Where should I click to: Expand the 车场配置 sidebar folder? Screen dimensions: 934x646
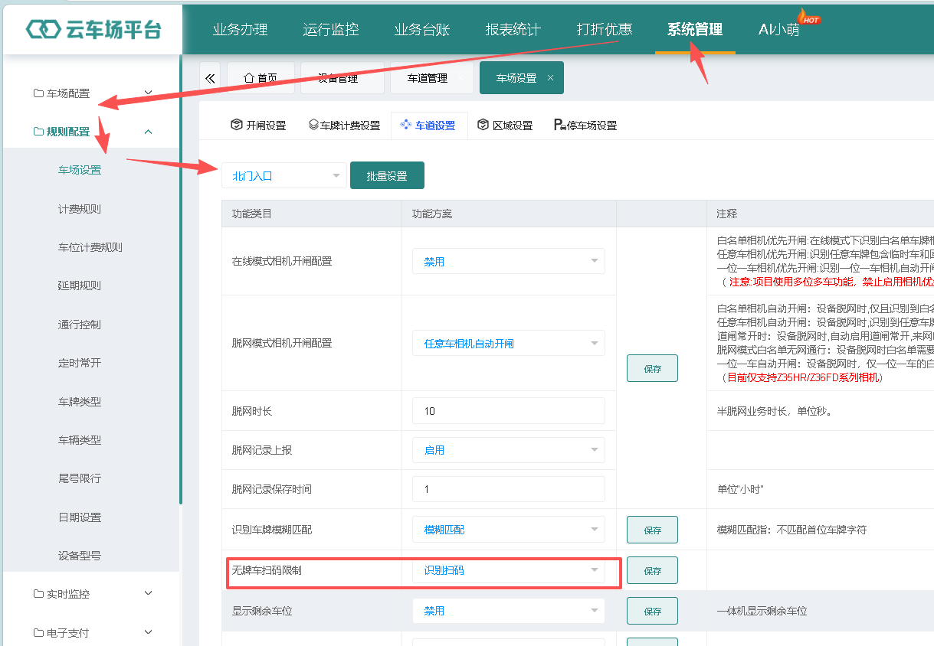pos(92,93)
